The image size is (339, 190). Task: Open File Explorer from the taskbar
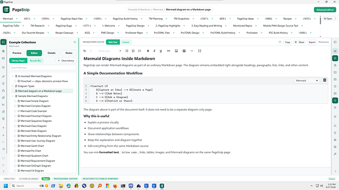tap(61, 186)
